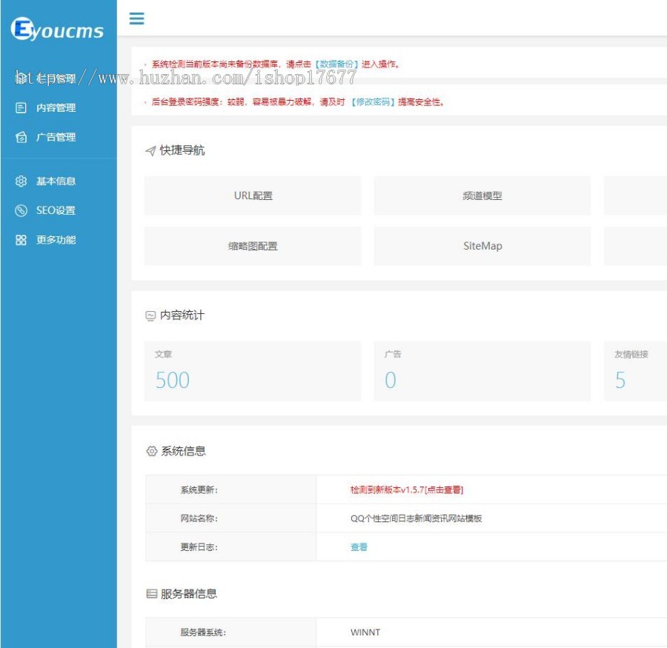Toggle the hamburger sidebar menu icon
Viewport: 667px width, 648px height.
click(136, 19)
